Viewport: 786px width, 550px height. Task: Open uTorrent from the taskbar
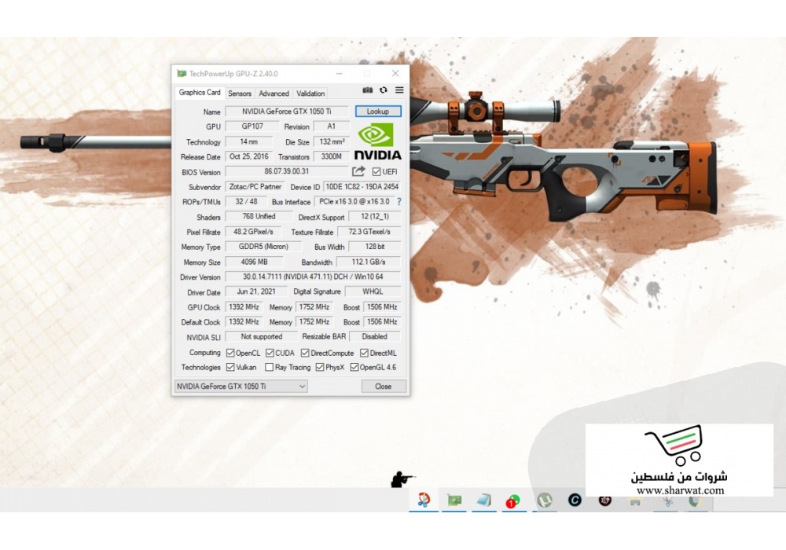(x=544, y=500)
